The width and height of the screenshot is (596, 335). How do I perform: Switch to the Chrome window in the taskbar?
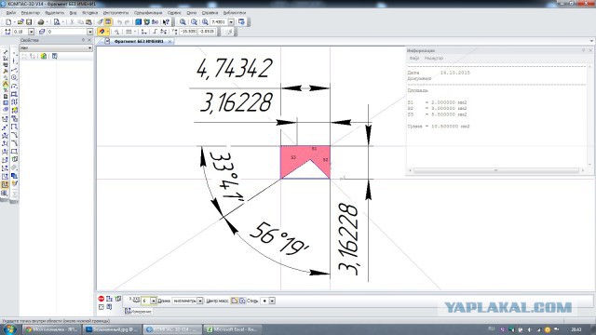tap(52, 329)
